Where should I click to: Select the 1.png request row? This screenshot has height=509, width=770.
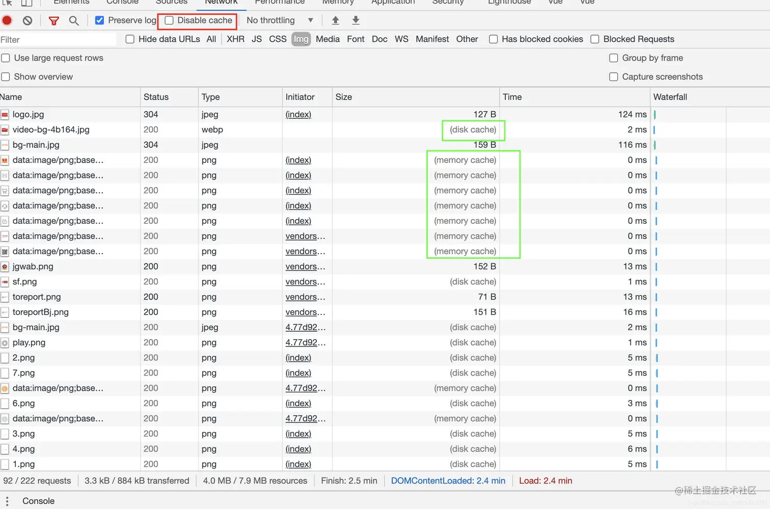pos(385,465)
